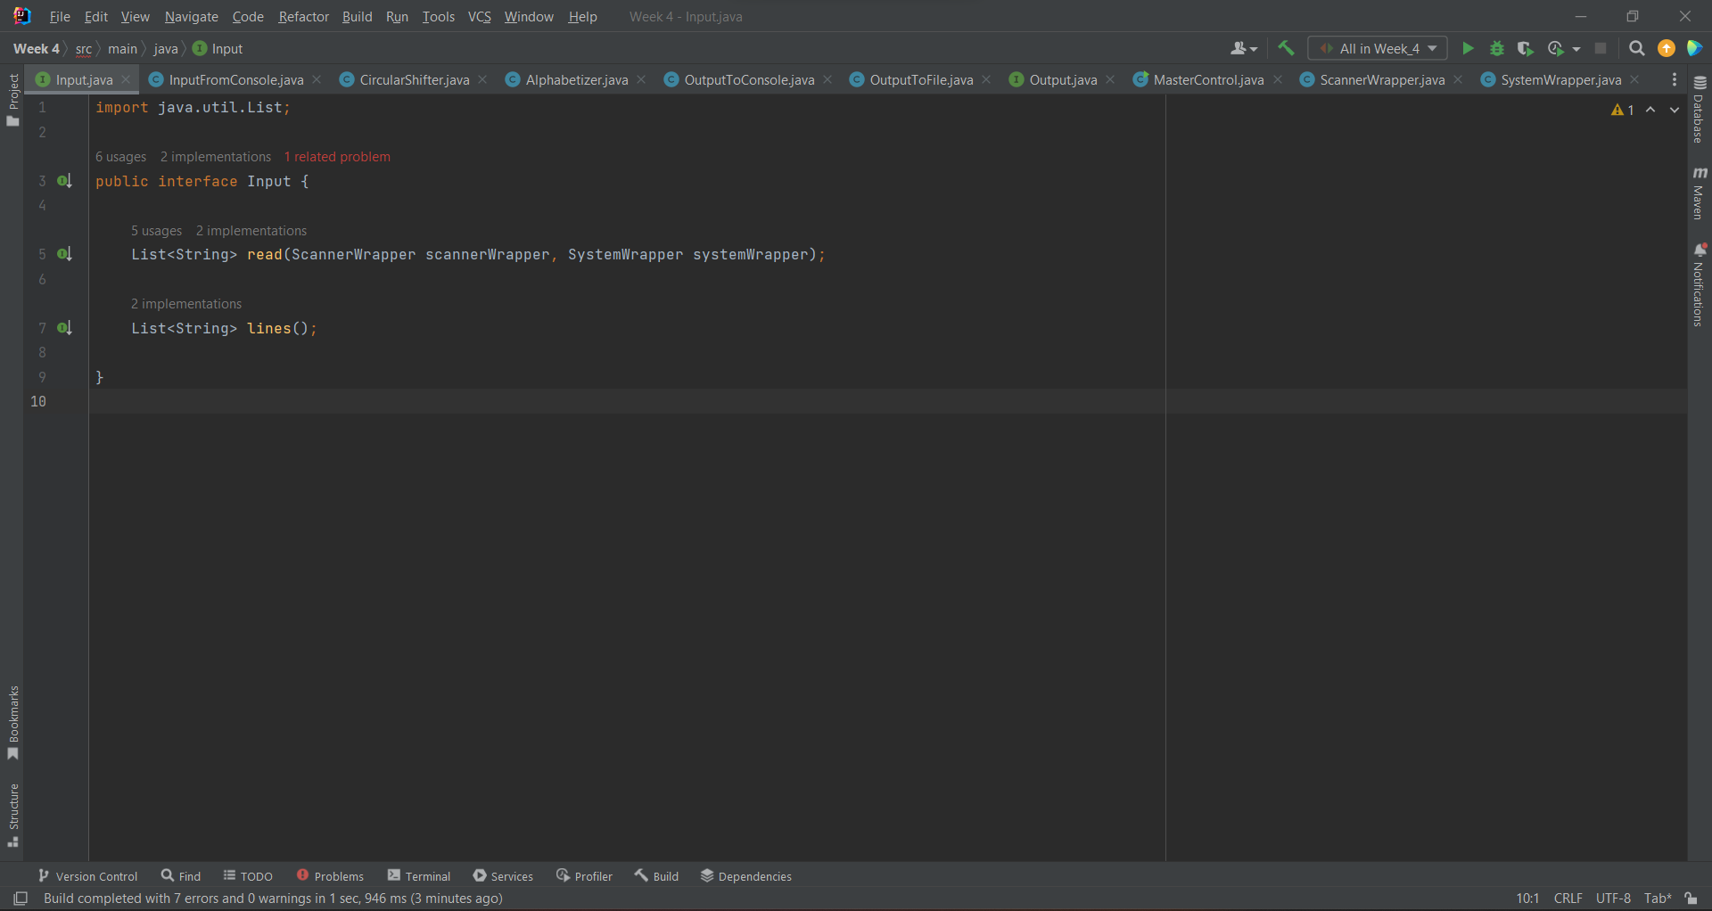The width and height of the screenshot is (1712, 911).
Task: Open Search Everywhere with the magnifier
Action: coord(1636,48)
